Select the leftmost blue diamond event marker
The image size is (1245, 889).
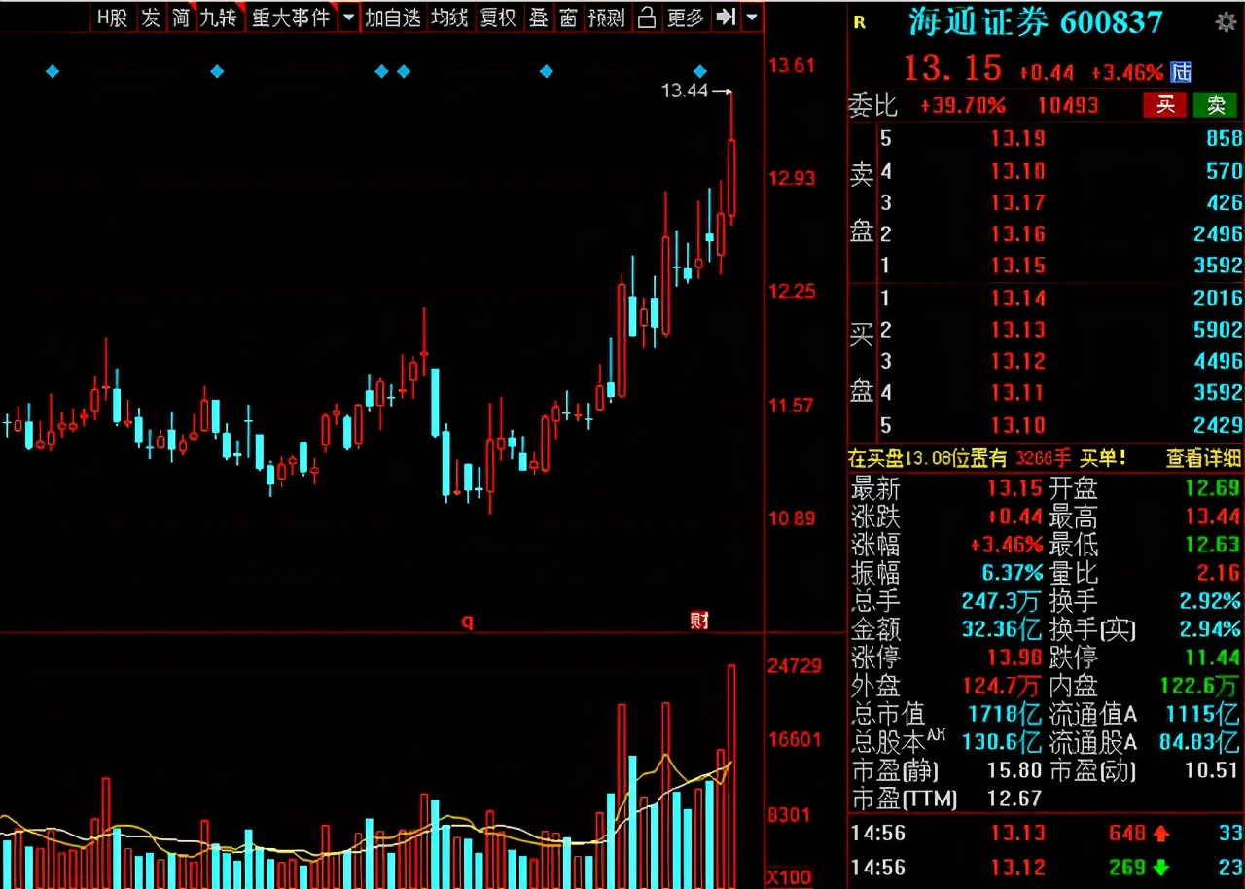click(53, 71)
